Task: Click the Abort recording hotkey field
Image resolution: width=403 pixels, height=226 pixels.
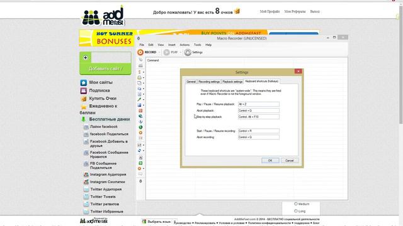Action: (x=259, y=137)
